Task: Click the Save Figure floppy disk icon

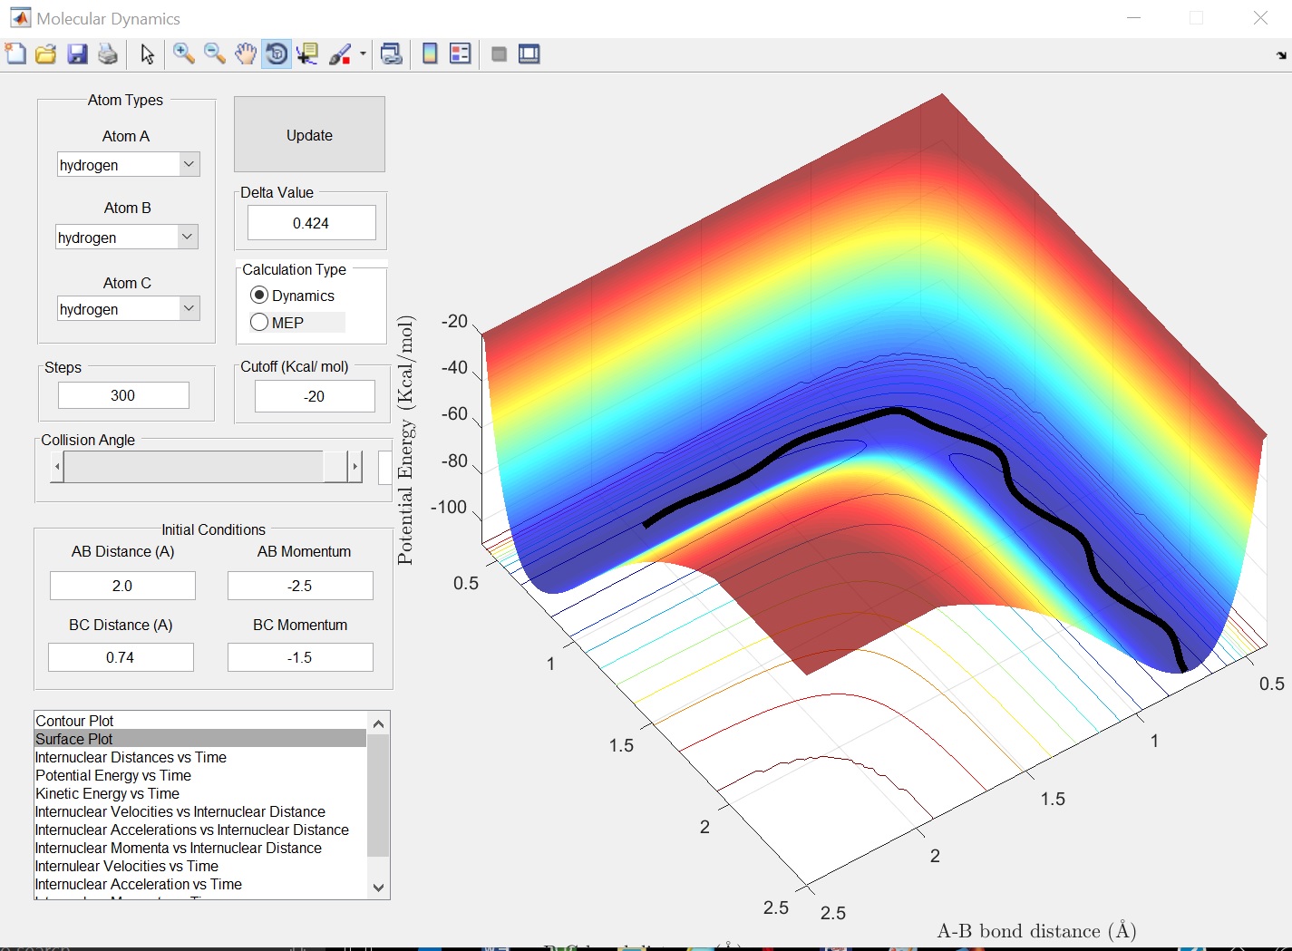Action: point(77,54)
